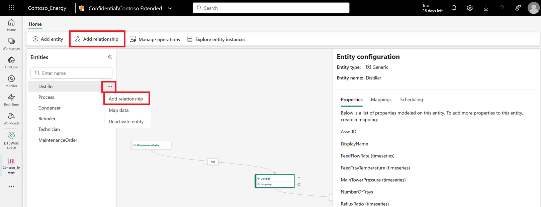This screenshot has width=541, height=207.
Task: Click the DisplayName property
Action: 354,144
